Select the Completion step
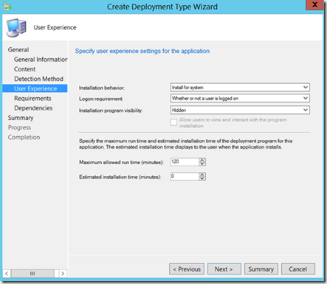 (24, 137)
